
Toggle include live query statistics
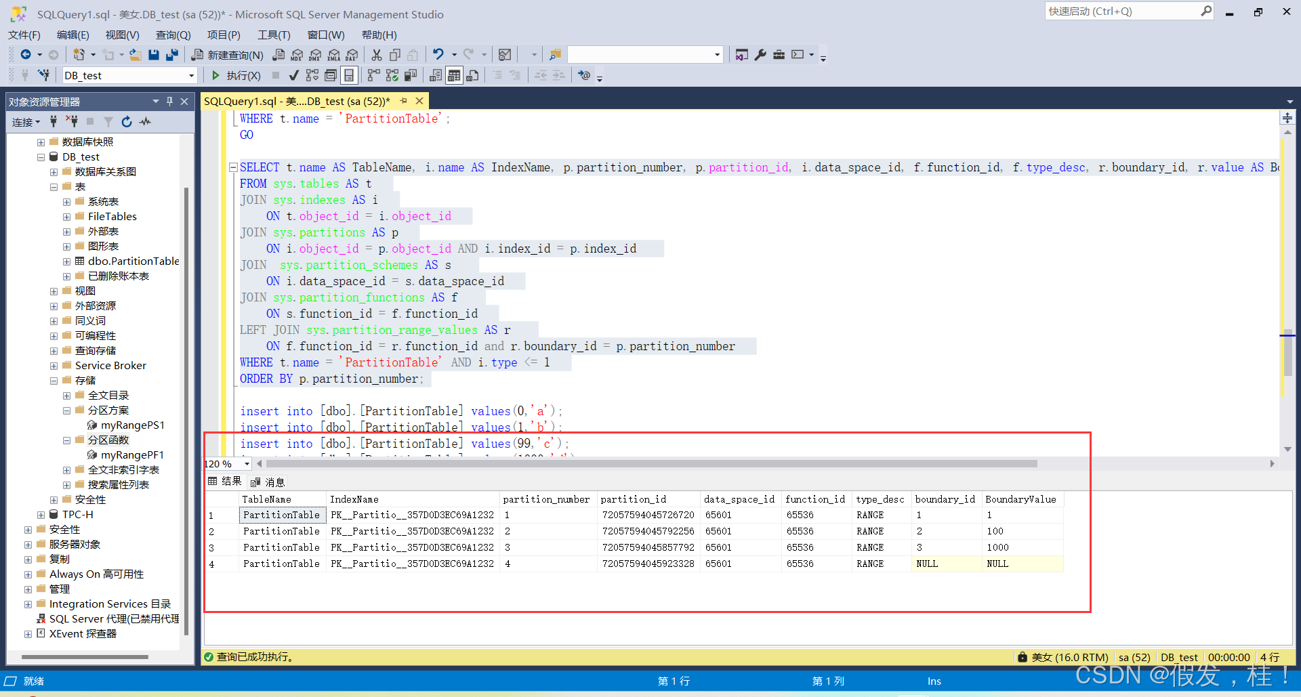[392, 75]
